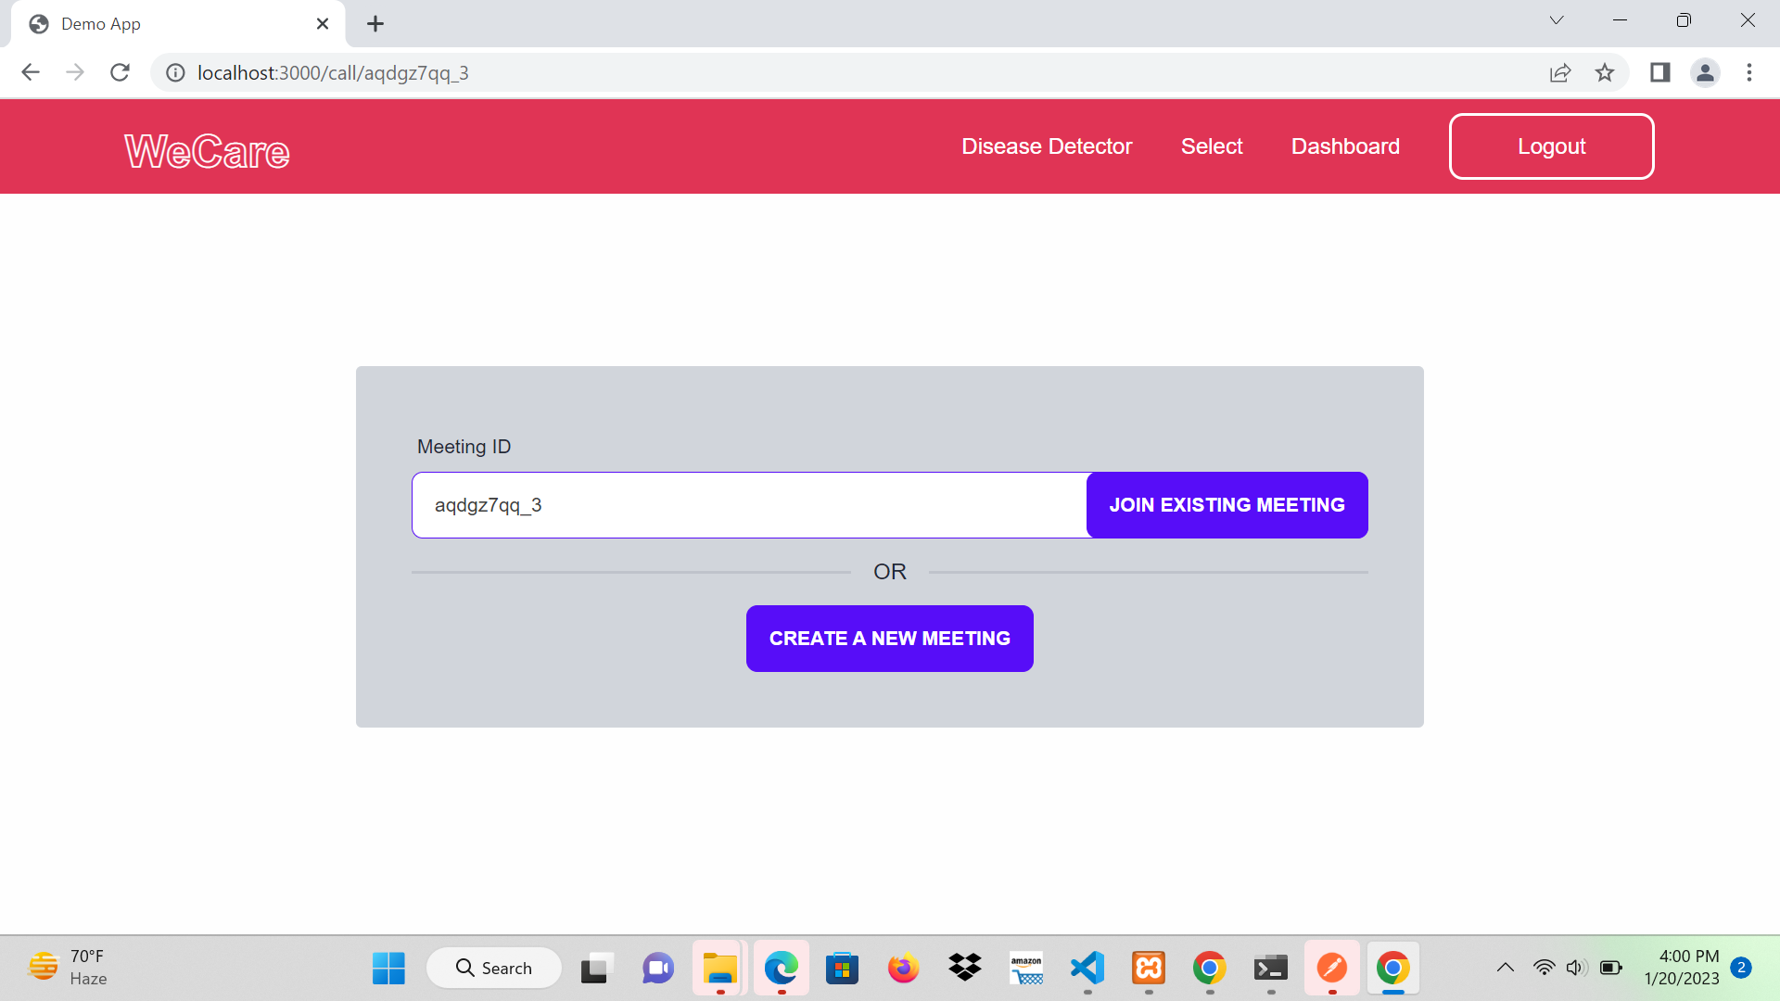Open Chrome three-dot menu
Image resolution: width=1780 pixels, height=1001 pixels.
click(x=1749, y=72)
